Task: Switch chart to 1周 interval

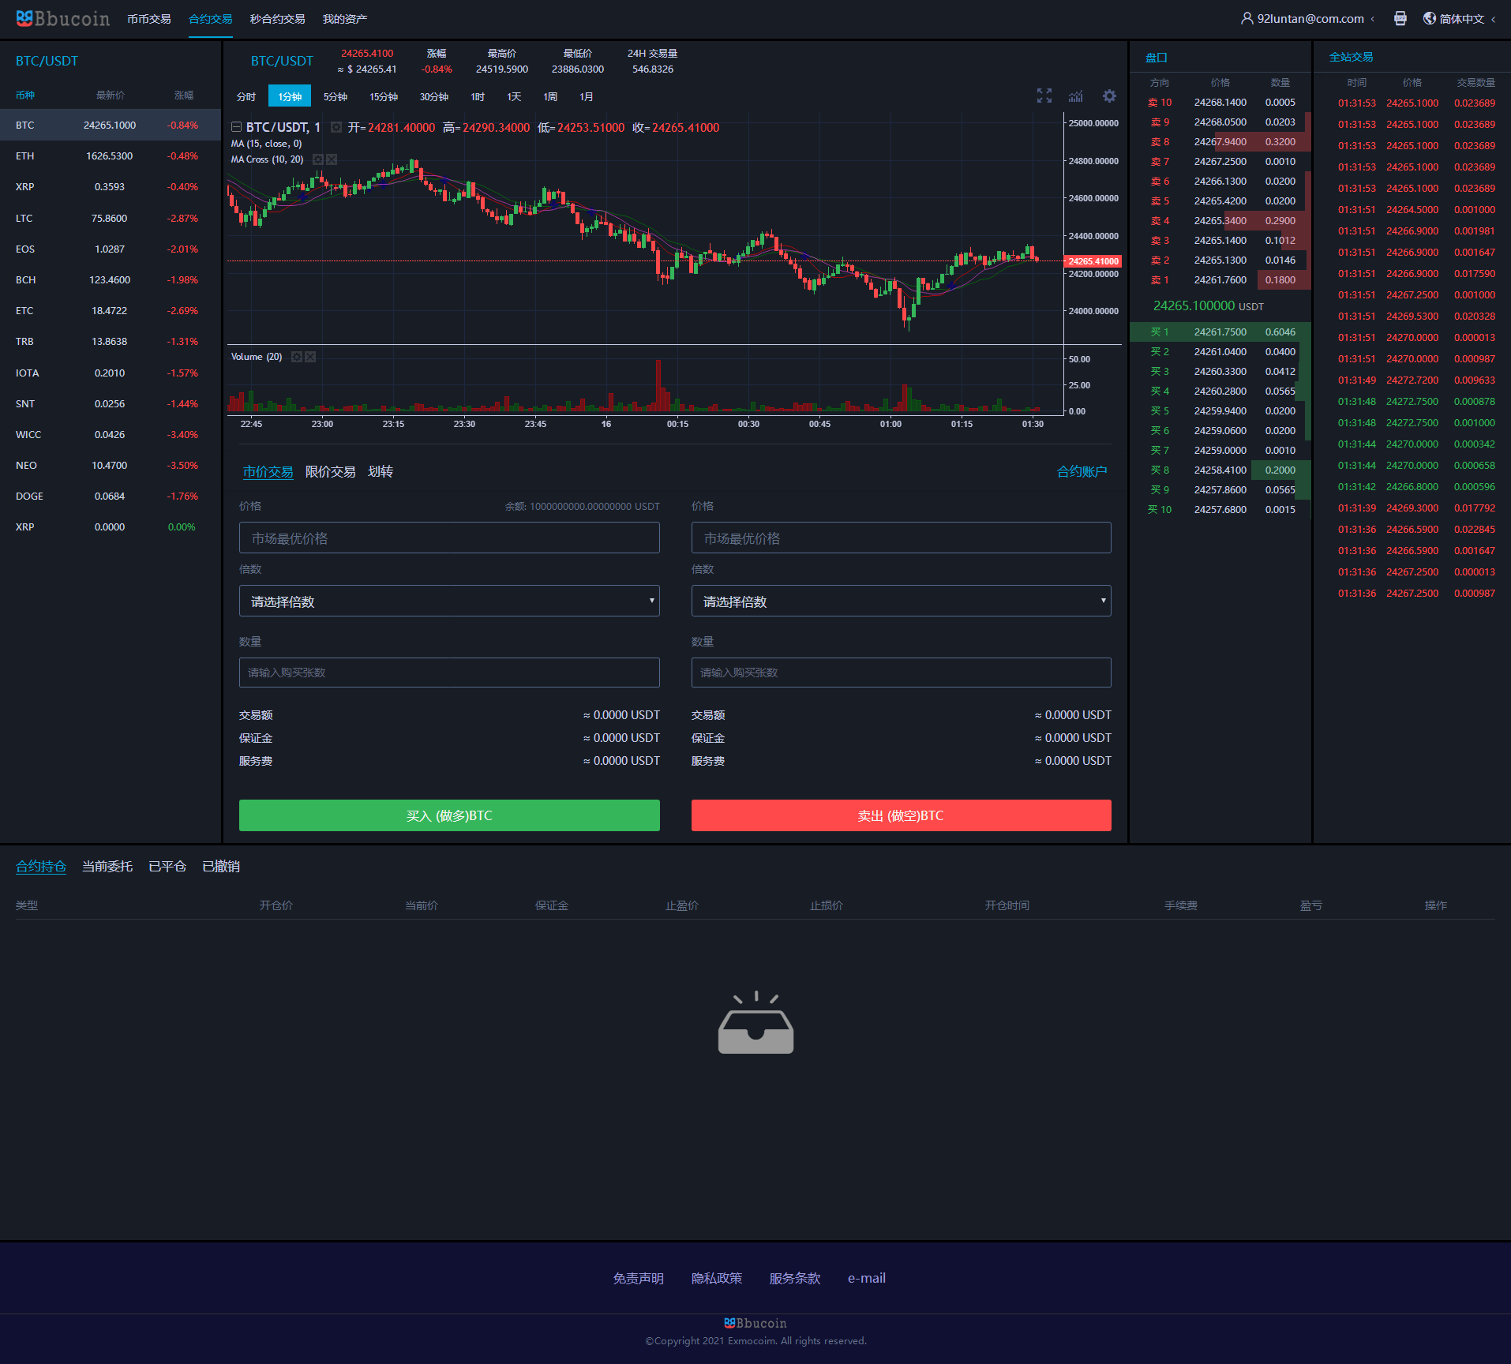Action: click(x=550, y=96)
